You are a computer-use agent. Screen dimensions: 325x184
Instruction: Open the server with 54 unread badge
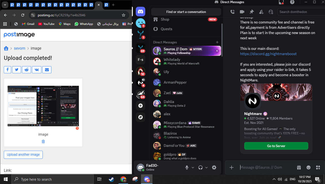pos(140,94)
